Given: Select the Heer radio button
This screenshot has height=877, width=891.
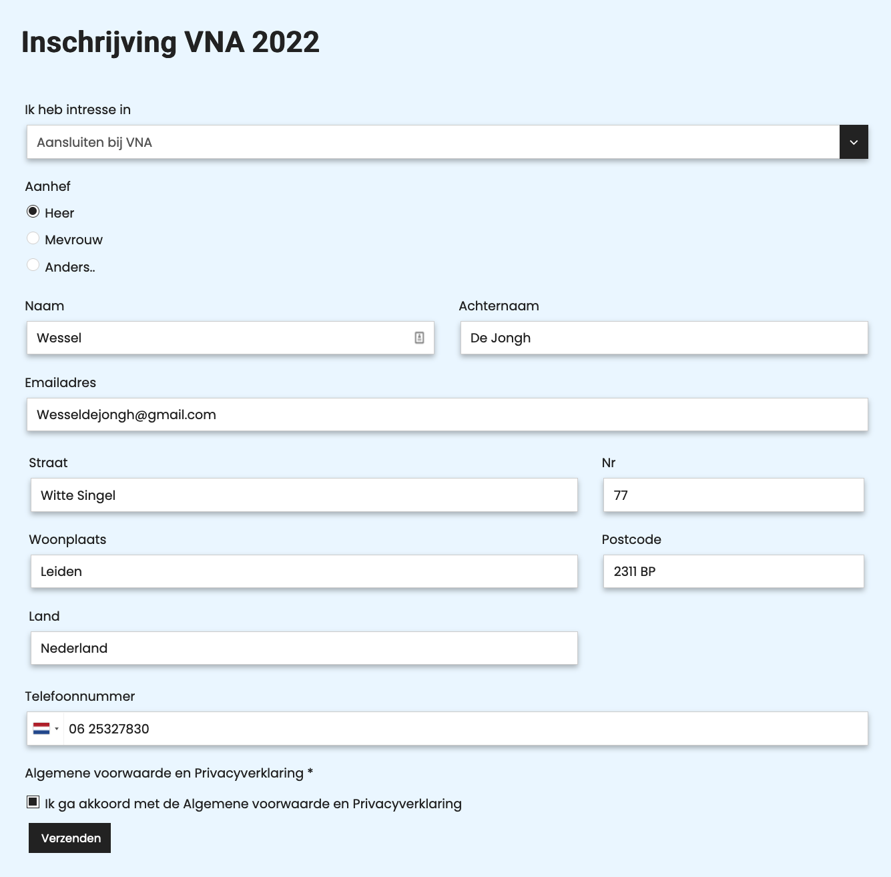Looking at the screenshot, I should click(33, 211).
